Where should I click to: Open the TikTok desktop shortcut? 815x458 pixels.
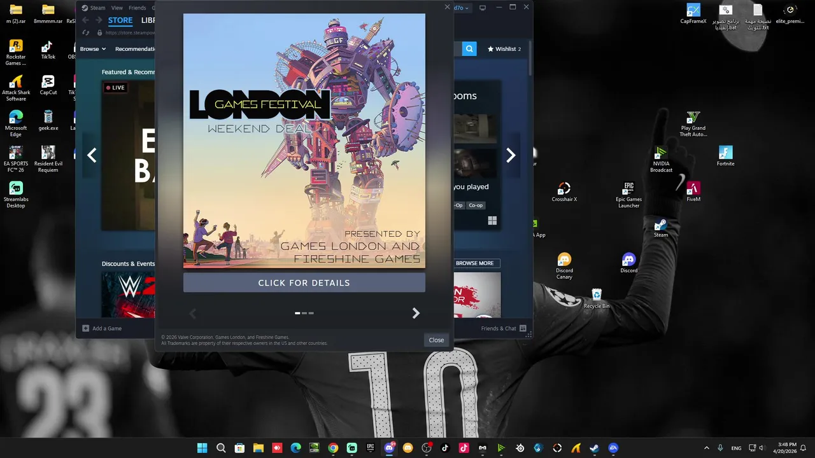[48, 50]
